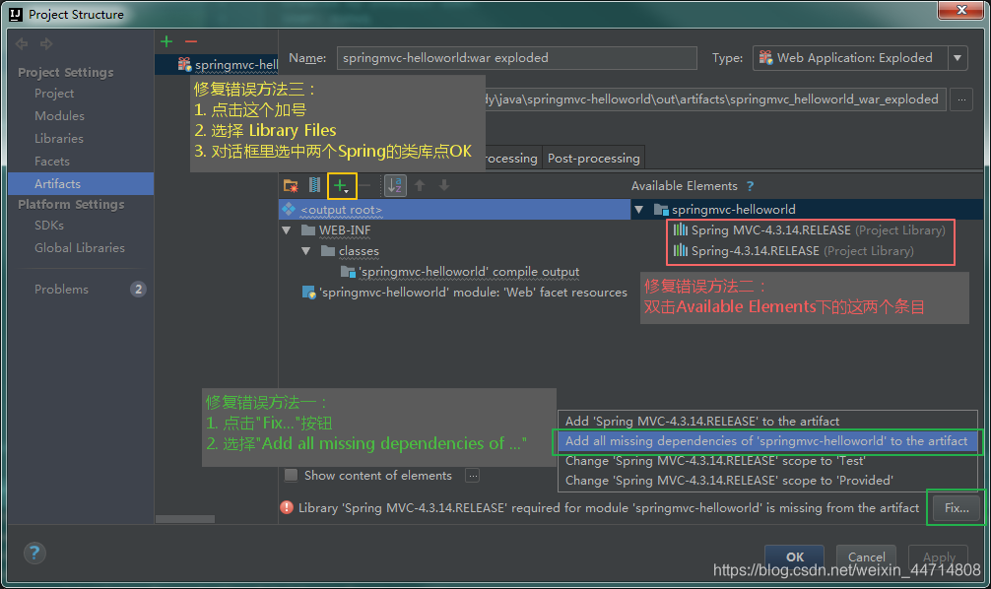Click the red remove artifact minus icon
The height and width of the screenshot is (589, 991).
coord(191,41)
